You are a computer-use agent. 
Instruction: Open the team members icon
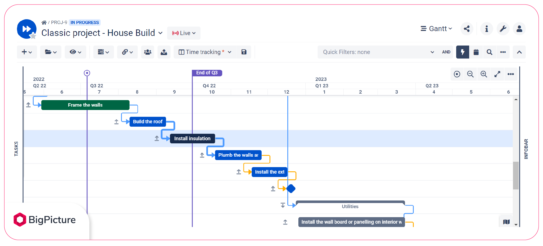click(x=148, y=52)
